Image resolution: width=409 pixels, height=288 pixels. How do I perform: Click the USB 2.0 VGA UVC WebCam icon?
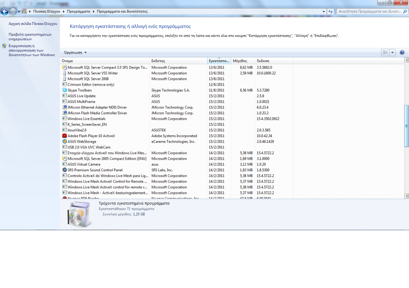pyautogui.click(x=65, y=147)
